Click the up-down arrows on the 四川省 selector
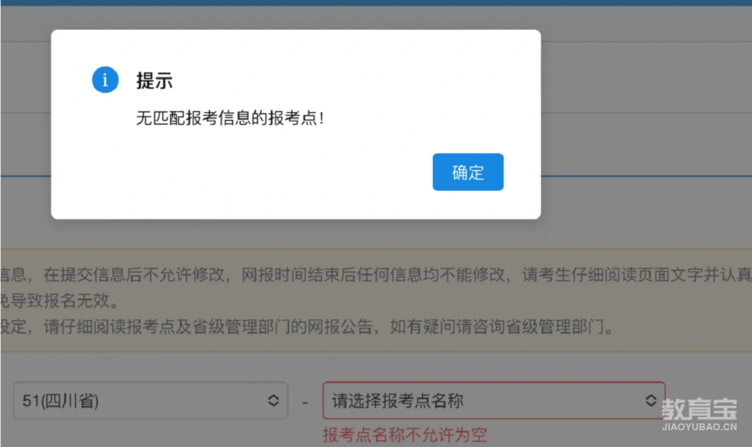The image size is (752, 447). coord(274,400)
